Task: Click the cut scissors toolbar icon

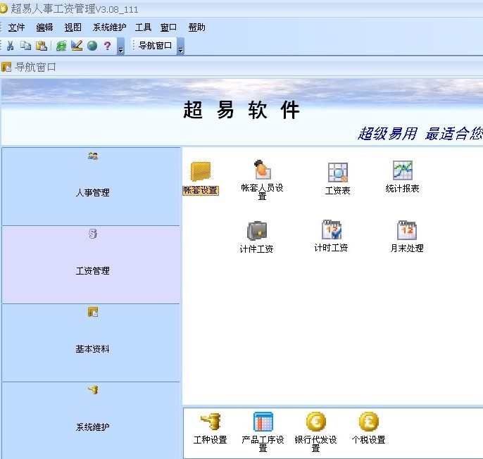Action: click(11, 46)
